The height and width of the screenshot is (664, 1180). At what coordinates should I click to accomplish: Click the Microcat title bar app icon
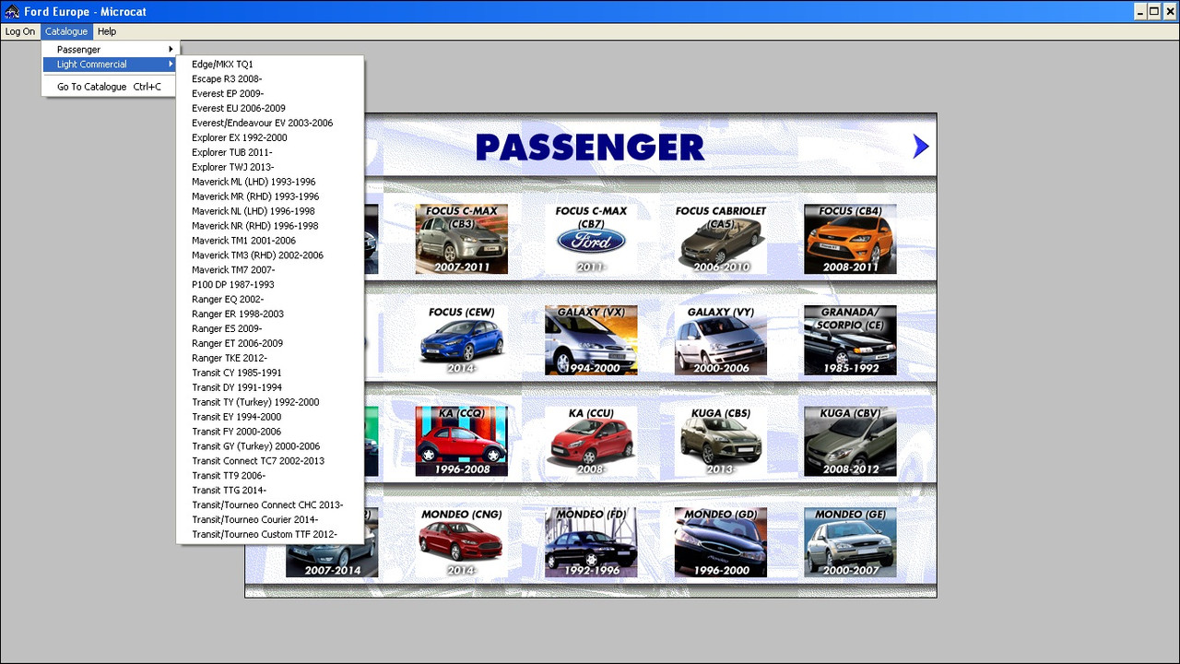pyautogui.click(x=12, y=12)
